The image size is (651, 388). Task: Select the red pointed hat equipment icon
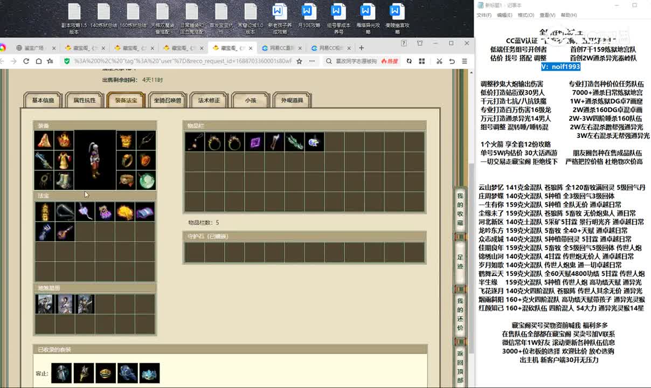(44, 141)
